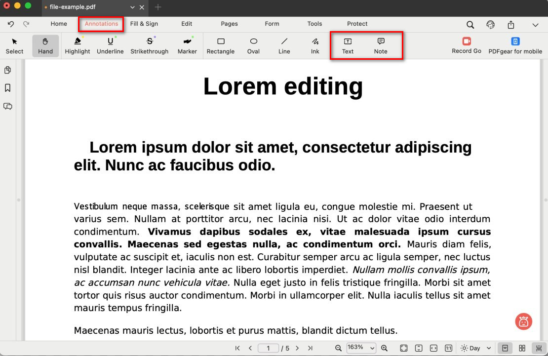The height and width of the screenshot is (356, 548).
Task: Click the zoom in magnifier button
Action: click(x=384, y=348)
